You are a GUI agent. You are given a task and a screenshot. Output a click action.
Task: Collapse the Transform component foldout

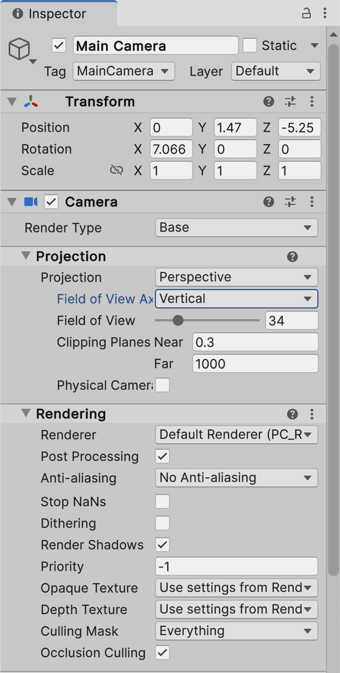(11, 101)
